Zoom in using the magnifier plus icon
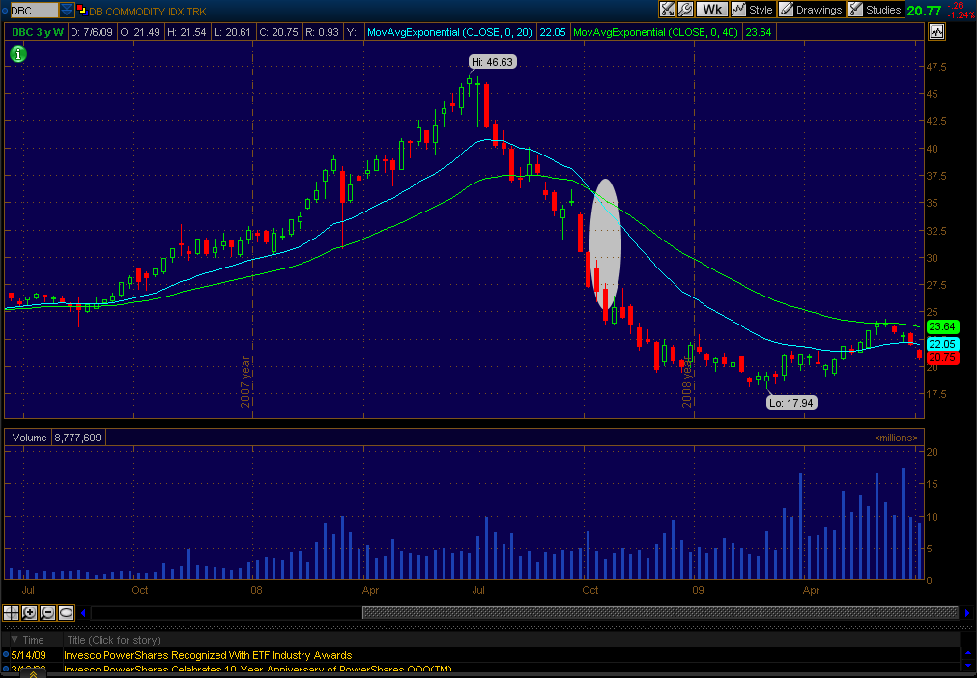The width and height of the screenshot is (977, 678). coord(30,612)
